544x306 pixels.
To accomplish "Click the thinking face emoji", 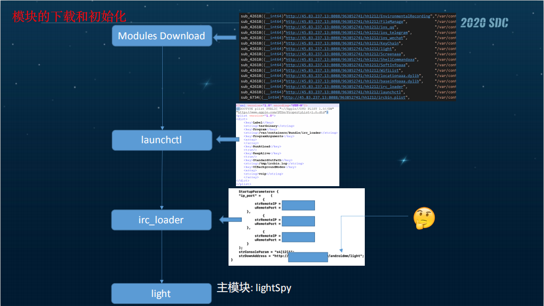I will click(x=424, y=218).
